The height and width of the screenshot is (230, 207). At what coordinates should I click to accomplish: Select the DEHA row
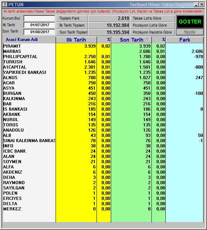click(103, 177)
